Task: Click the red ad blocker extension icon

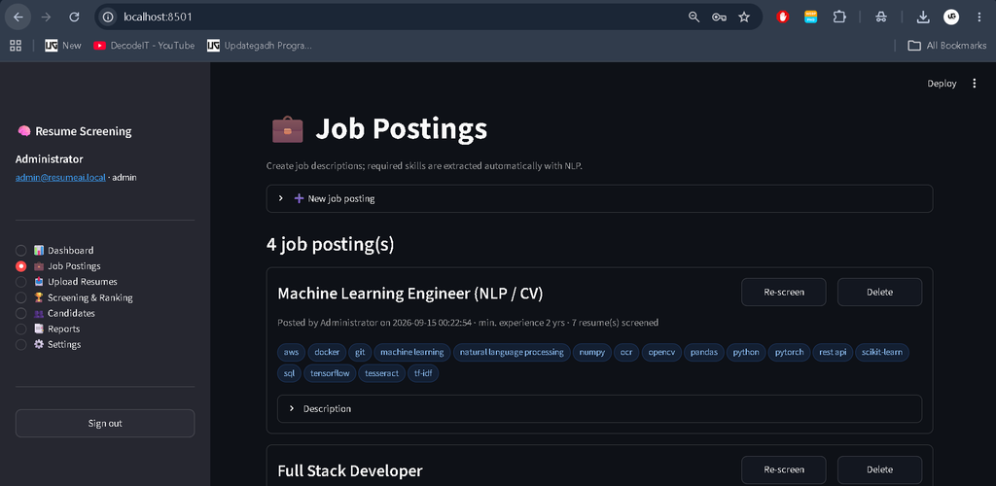Action: [783, 17]
